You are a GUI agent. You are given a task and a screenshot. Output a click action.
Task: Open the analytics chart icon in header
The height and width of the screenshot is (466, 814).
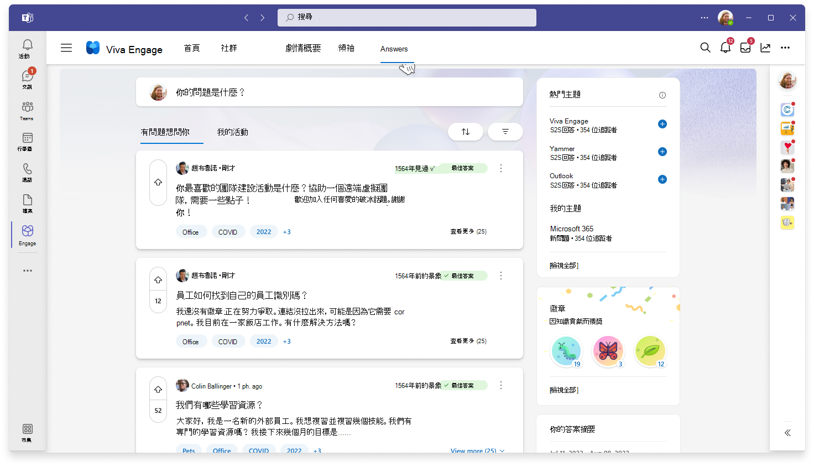tap(765, 48)
